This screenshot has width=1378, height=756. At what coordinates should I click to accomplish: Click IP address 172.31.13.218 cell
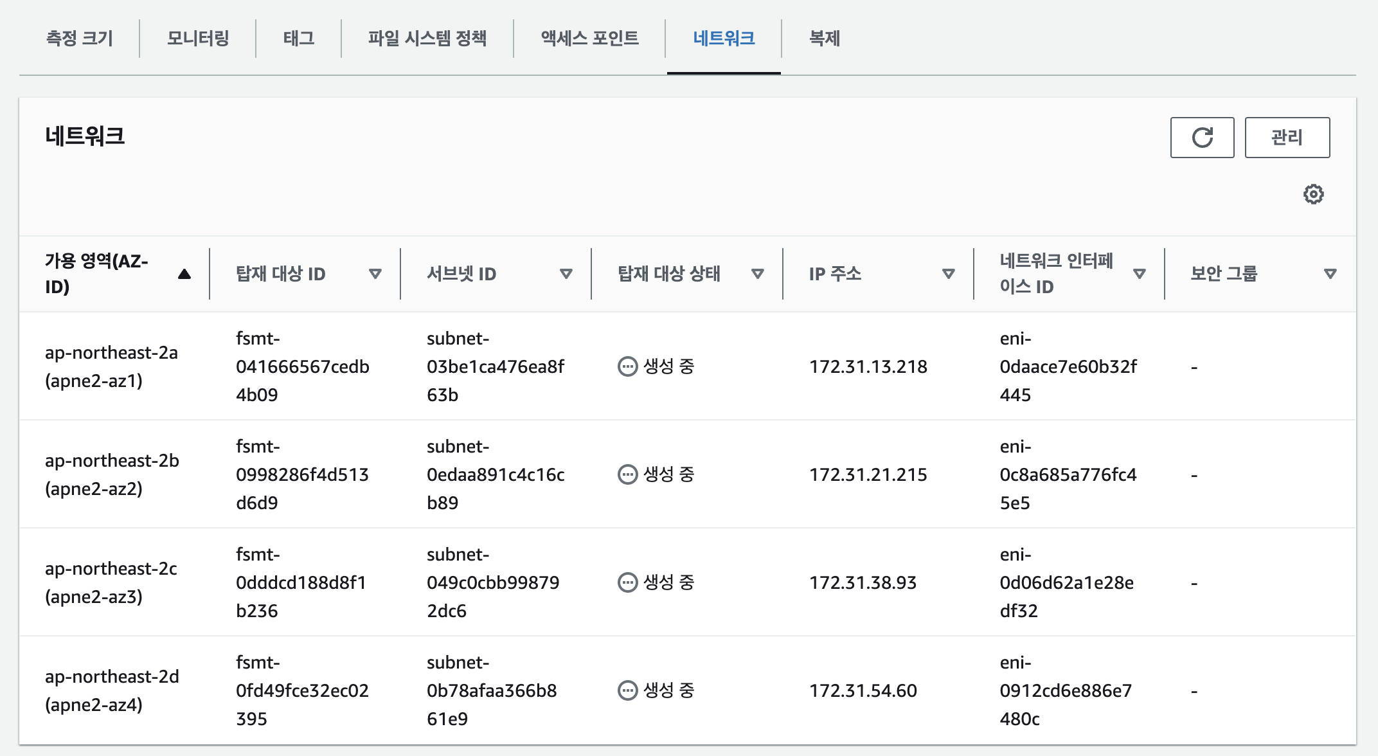pos(868,366)
